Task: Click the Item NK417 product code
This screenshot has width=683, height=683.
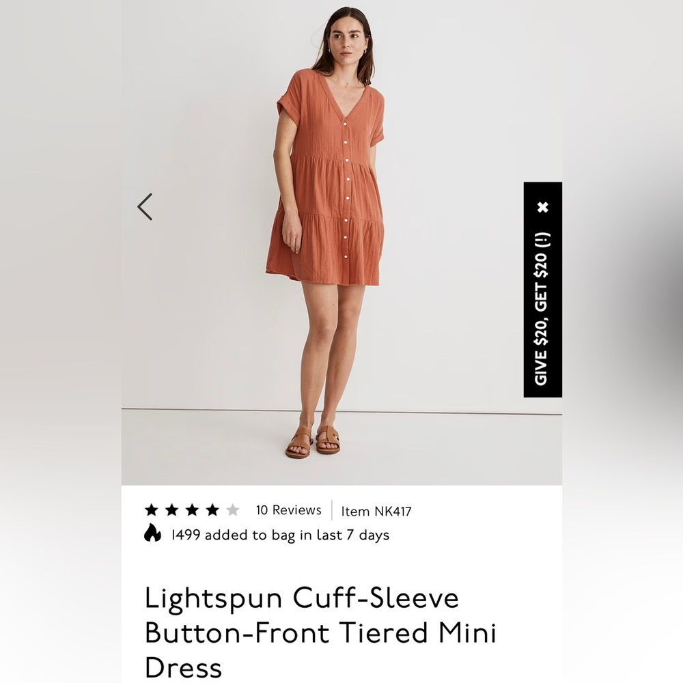Action: click(x=375, y=510)
